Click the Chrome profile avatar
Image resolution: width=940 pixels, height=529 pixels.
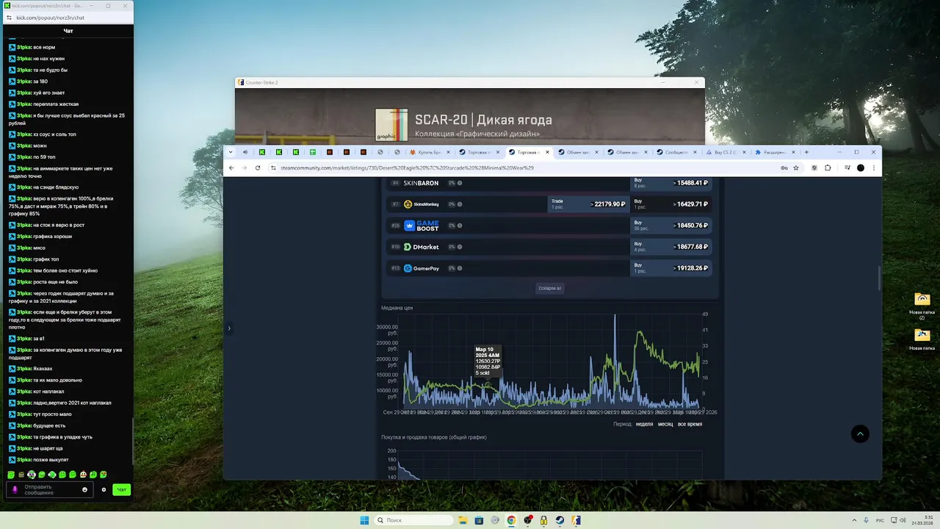pos(861,168)
